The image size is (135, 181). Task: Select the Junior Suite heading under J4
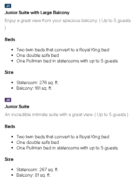(17, 107)
